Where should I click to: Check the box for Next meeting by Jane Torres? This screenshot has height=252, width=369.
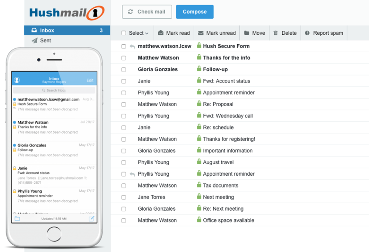pyautogui.click(x=124, y=197)
